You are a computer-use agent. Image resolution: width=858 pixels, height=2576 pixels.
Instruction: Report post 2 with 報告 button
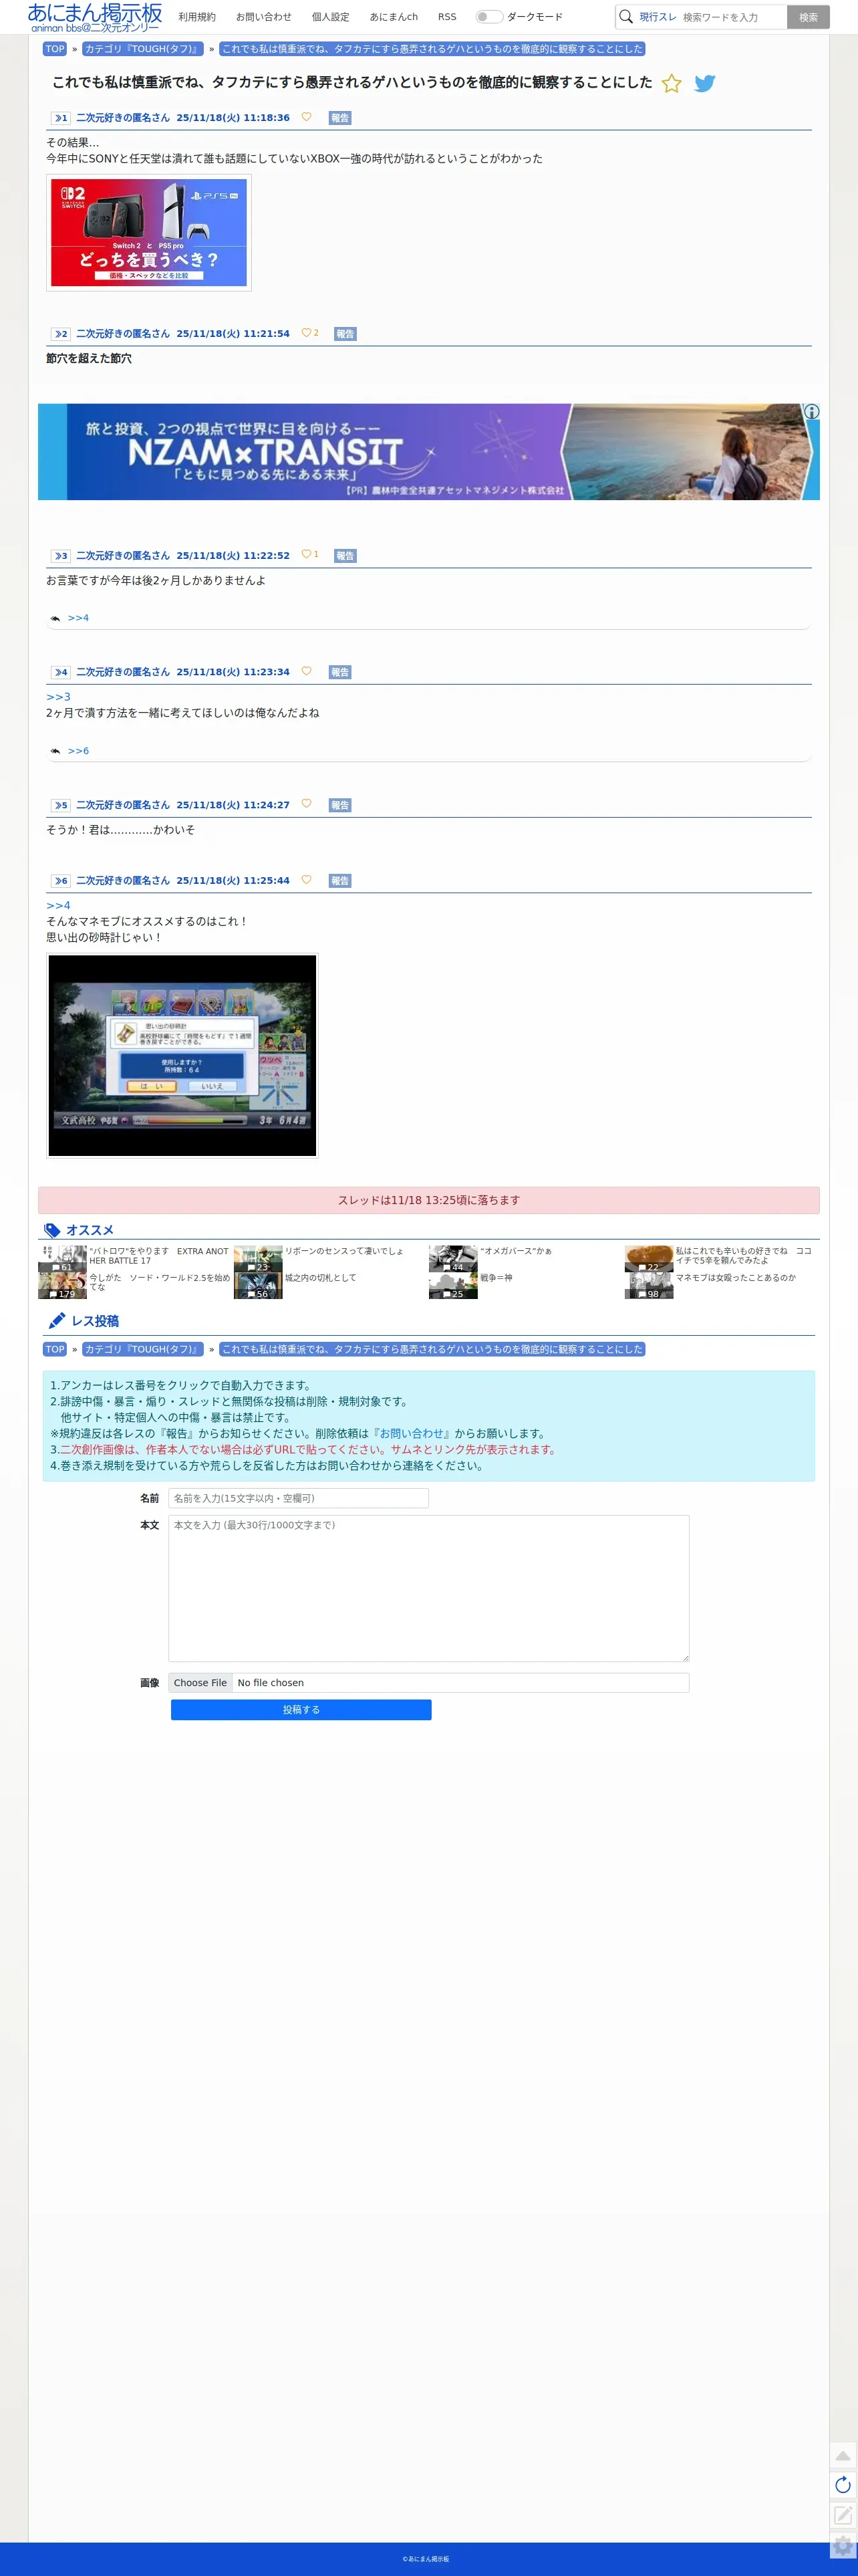pos(345,334)
